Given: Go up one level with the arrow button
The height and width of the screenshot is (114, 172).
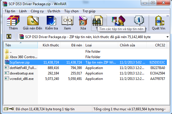Looking at the screenshot, I should pos(9,36).
